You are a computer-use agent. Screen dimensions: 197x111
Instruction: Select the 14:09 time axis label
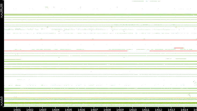pyautogui.click(x=120, y=110)
